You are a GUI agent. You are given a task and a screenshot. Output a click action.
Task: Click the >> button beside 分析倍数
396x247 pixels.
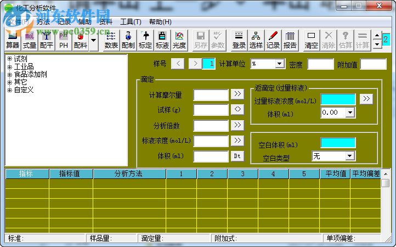click(x=237, y=125)
